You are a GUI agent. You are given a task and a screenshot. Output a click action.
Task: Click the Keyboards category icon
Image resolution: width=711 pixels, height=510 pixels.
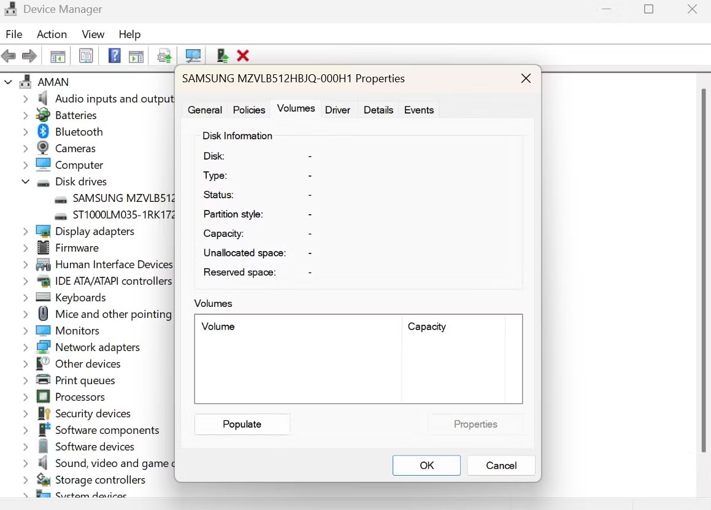pos(43,297)
